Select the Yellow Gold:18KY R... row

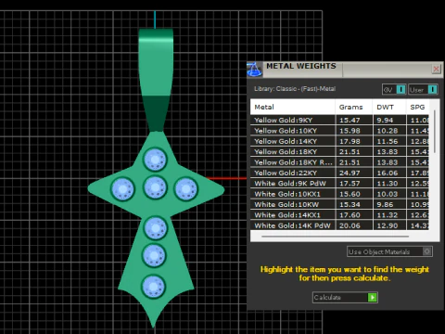click(340, 162)
